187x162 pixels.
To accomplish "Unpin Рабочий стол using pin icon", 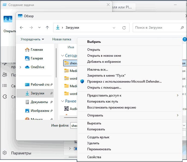I will [52, 85].
